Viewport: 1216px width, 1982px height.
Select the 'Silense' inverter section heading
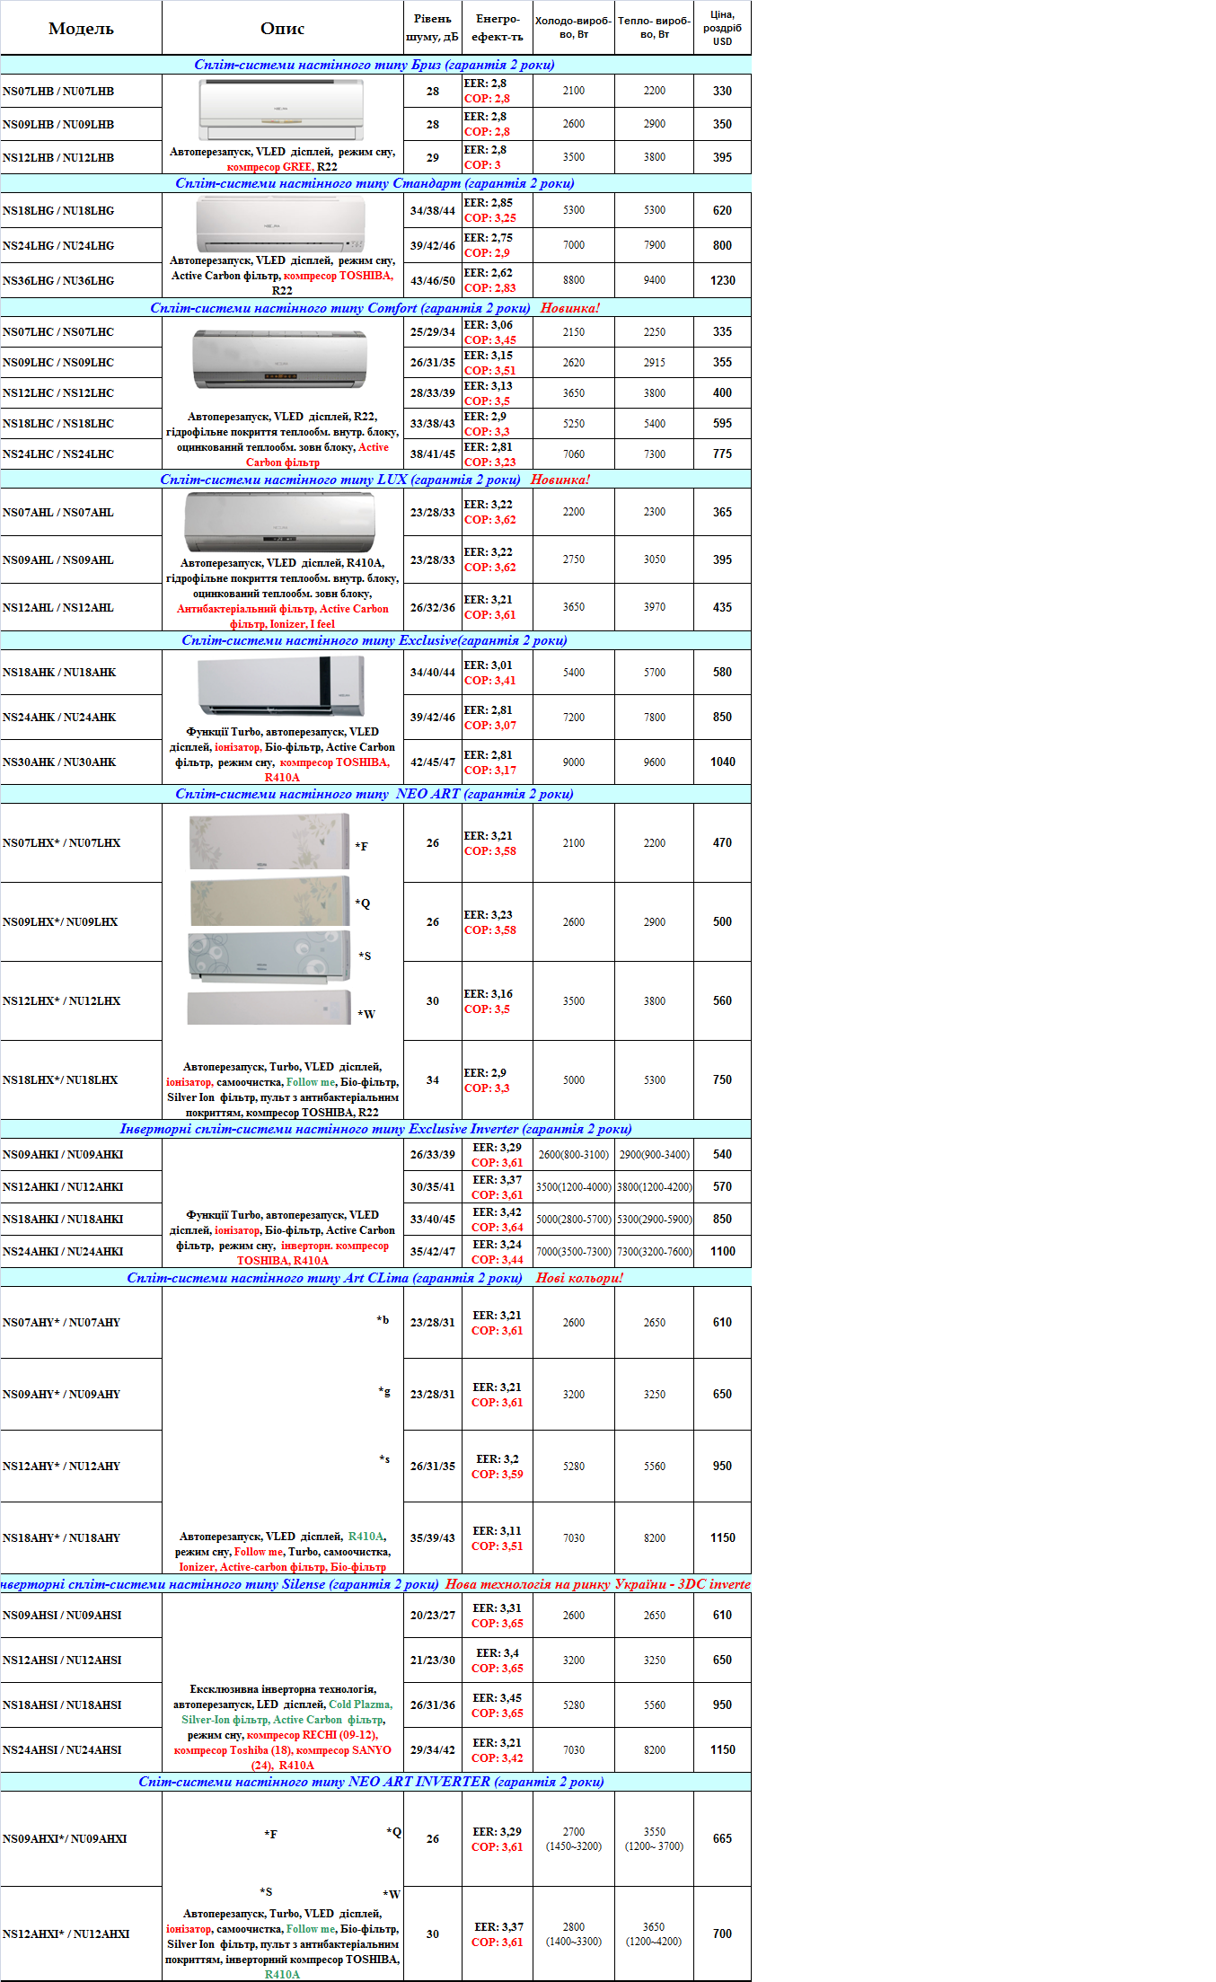[x=375, y=1584]
